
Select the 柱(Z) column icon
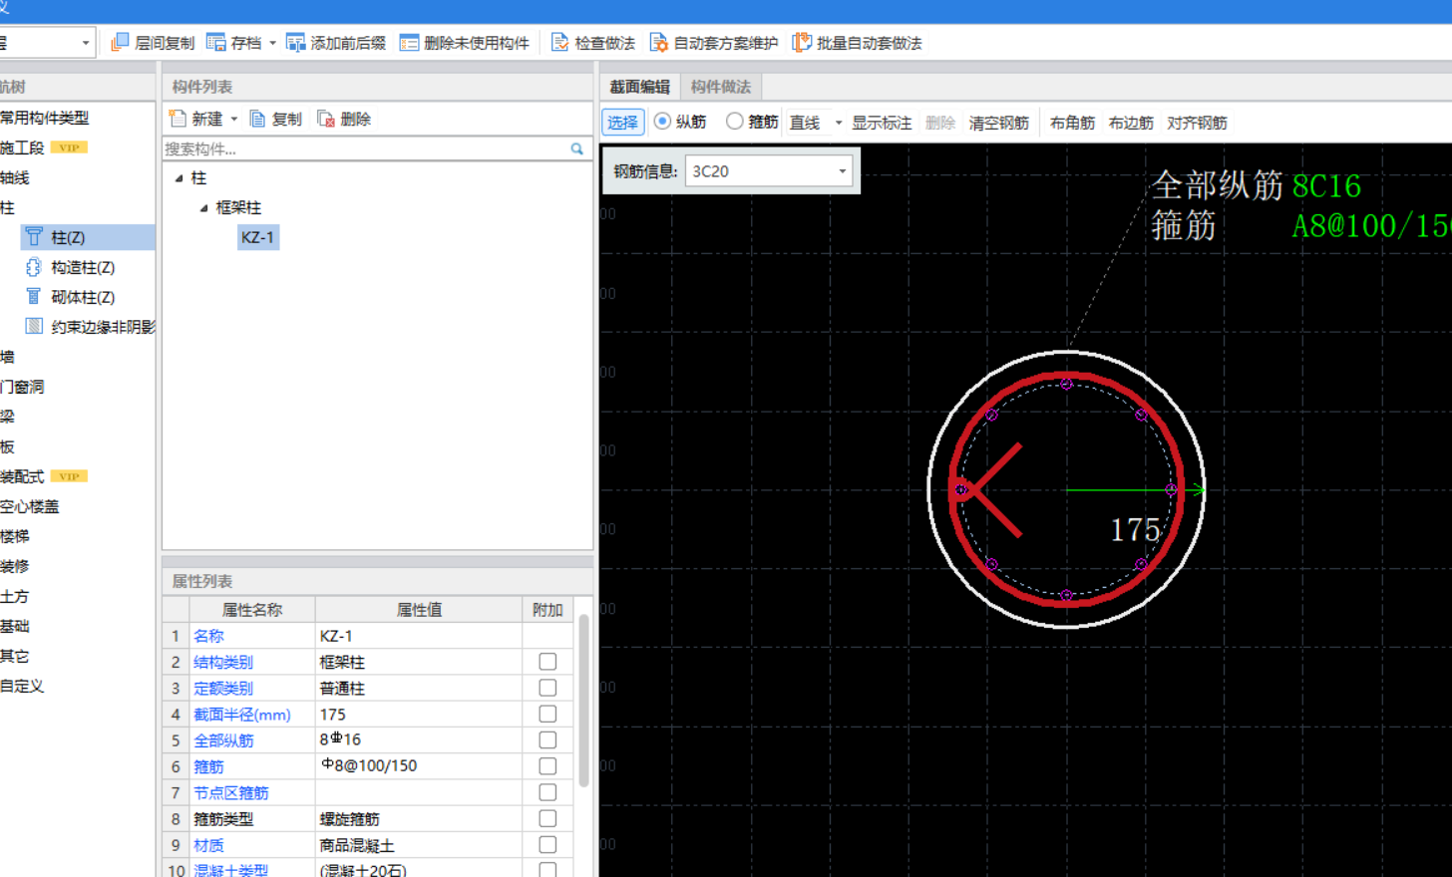click(x=34, y=237)
